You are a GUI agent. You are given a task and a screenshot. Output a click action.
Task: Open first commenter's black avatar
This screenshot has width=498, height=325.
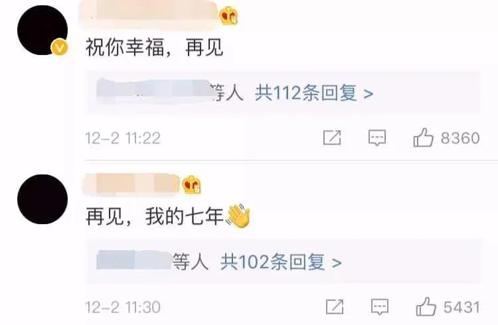pos(42,30)
